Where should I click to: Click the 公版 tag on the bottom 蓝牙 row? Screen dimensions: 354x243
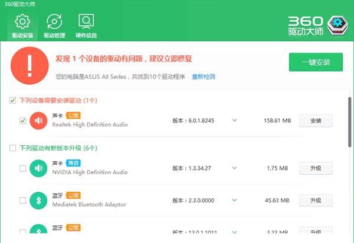(73, 228)
